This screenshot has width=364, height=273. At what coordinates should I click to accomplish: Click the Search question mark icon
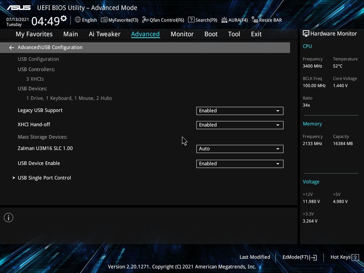(x=191, y=20)
